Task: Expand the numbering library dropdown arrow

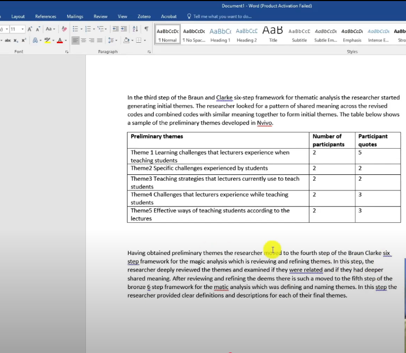Action: [x=94, y=29]
